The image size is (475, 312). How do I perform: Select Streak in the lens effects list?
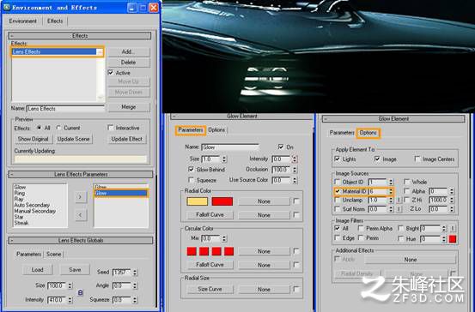coord(21,223)
